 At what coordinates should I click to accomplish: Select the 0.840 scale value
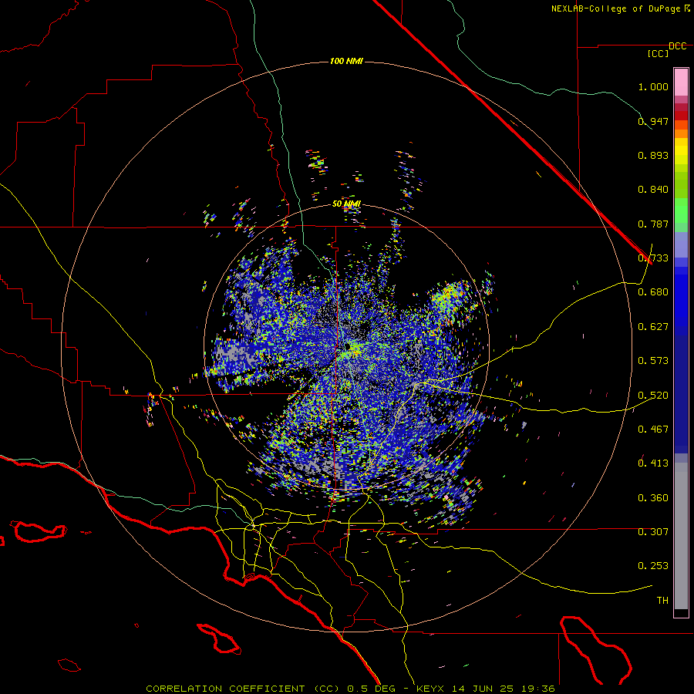(653, 190)
